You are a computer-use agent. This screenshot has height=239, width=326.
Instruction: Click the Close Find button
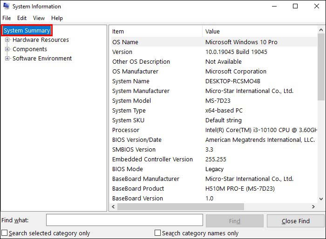295,221
